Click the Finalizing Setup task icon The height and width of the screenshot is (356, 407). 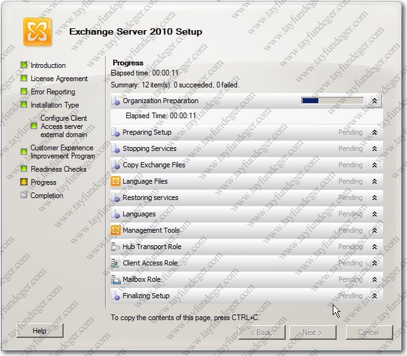pyautogui.click(x=116, y=296)
